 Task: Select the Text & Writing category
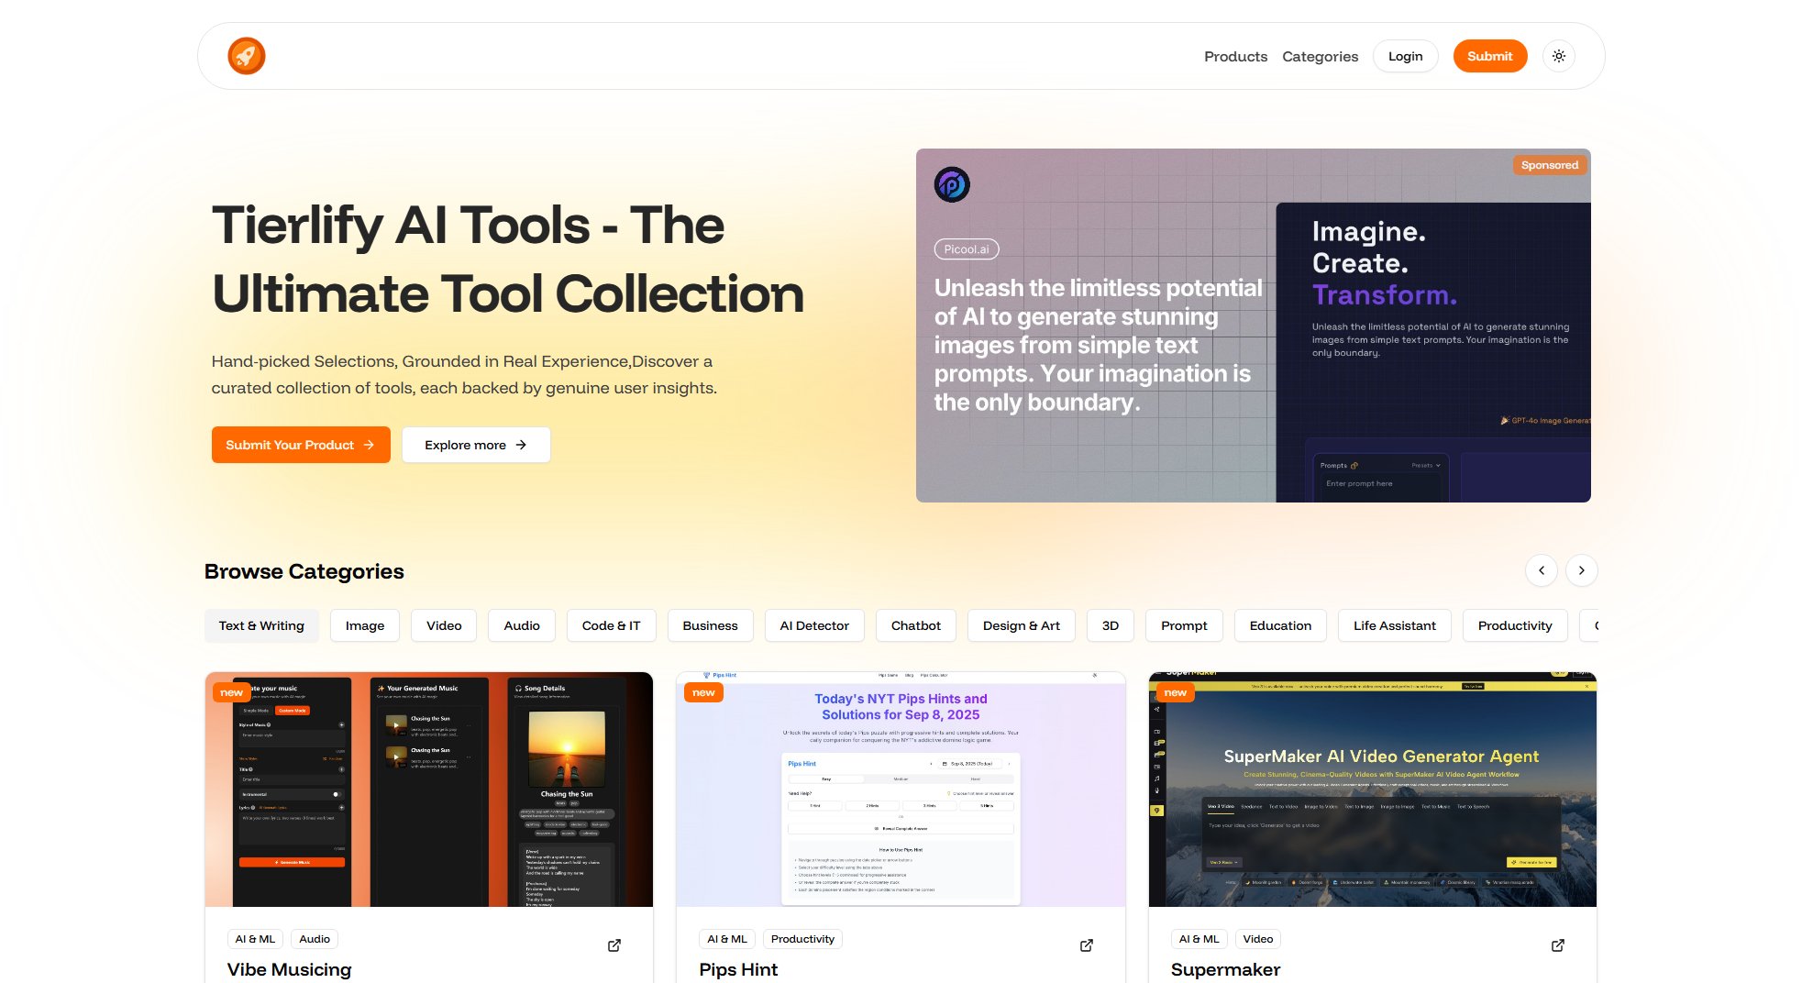click(261, 625)
